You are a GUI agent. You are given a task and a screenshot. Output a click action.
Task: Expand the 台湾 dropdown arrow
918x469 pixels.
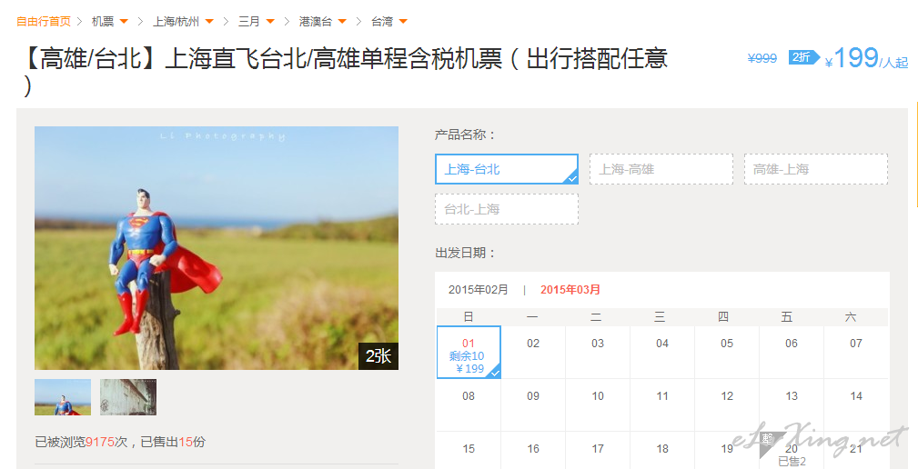click(x=403, y=22)
